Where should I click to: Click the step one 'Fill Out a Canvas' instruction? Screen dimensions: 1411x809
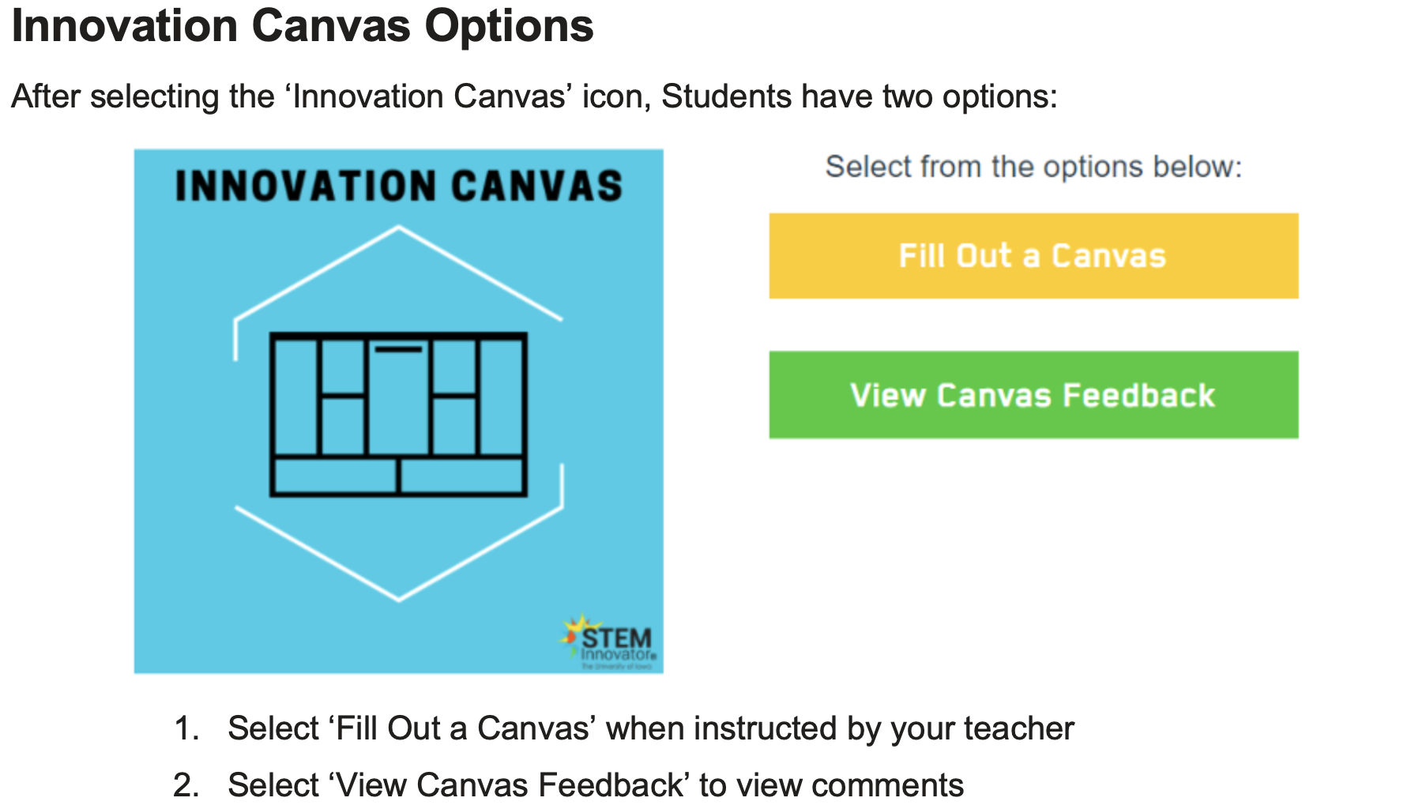650,728
